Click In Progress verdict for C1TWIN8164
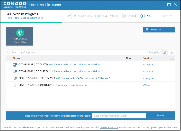The image size is (181, 131). pyautogui.click(x=149, y=72)
